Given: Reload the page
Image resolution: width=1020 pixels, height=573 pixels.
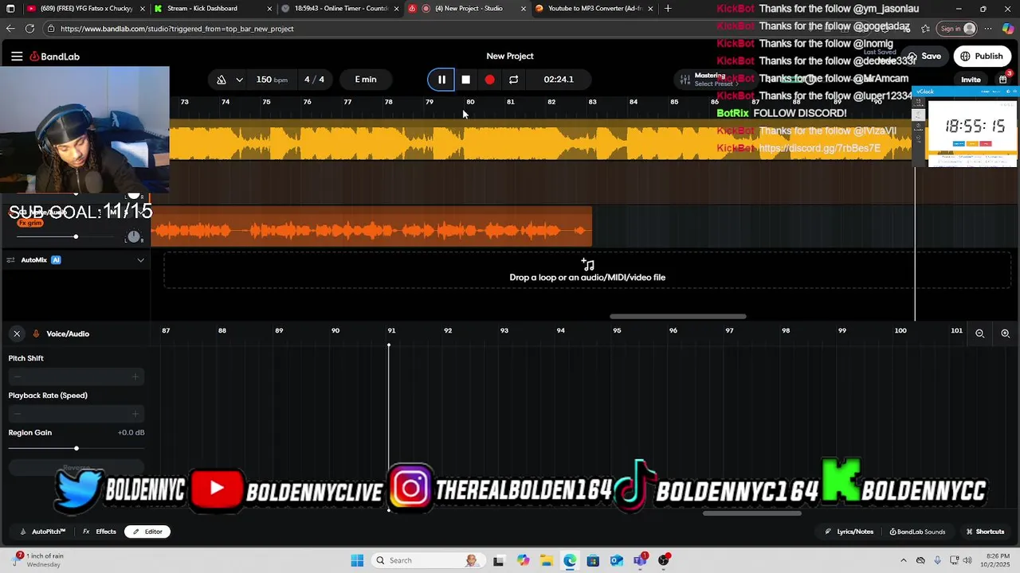Looking at the screenshot, I should click(29, 29).
